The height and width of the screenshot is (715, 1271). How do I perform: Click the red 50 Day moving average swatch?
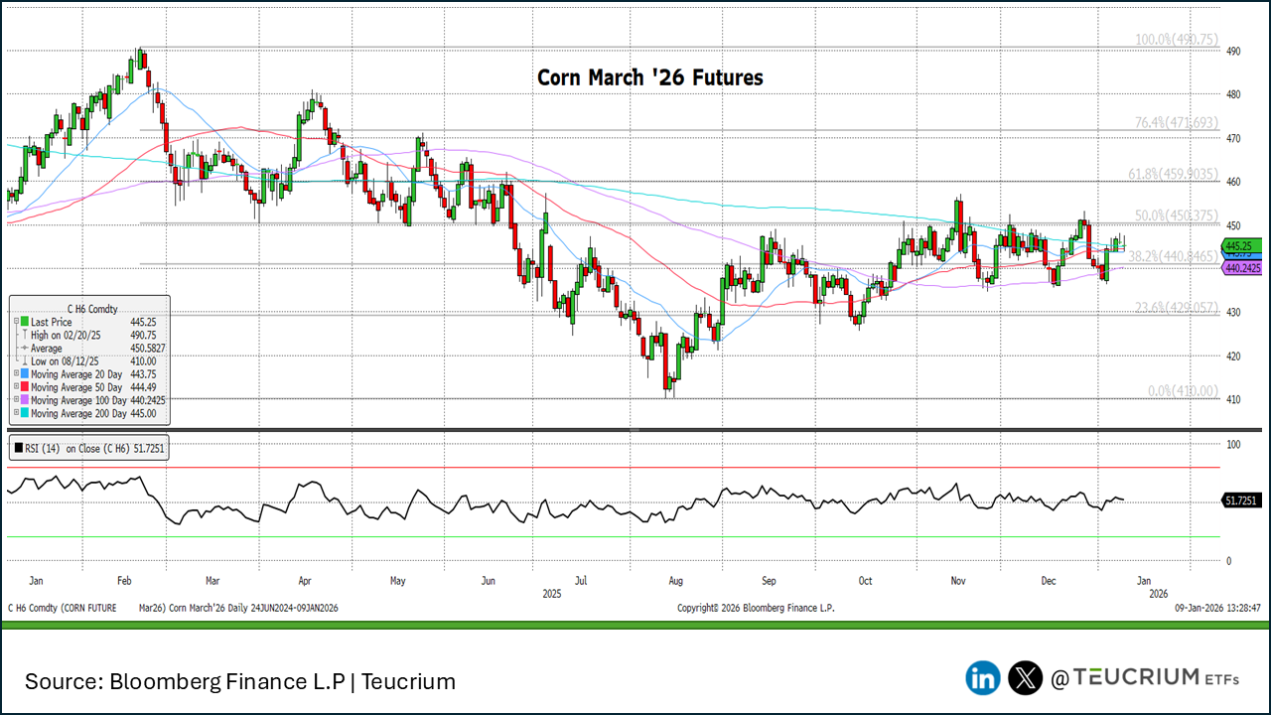pyautogui.click(x=24, y=387)
